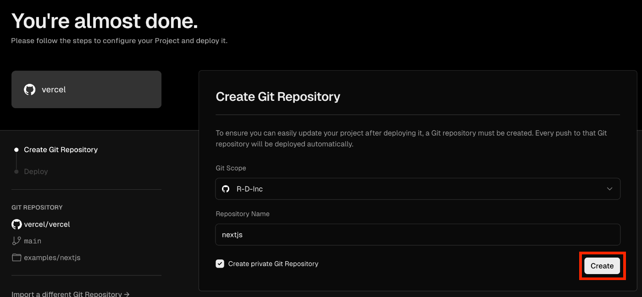Open Import a different Git Repository link
This screenshot has width=642, height=297.
[x=71, y=294]
